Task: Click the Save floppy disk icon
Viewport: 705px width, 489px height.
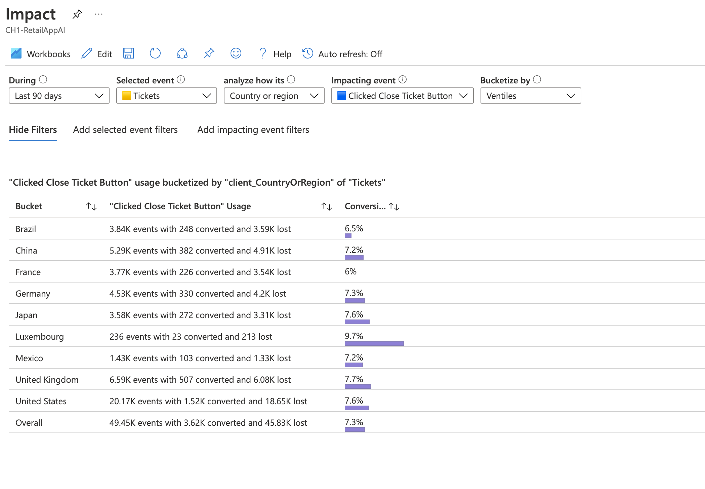Action: coord(128,54)
